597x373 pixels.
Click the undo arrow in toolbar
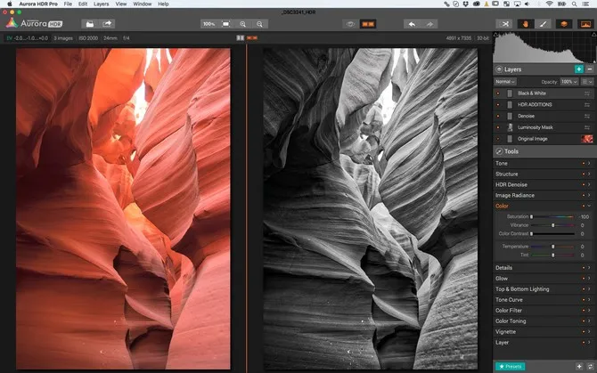[412, 24]
